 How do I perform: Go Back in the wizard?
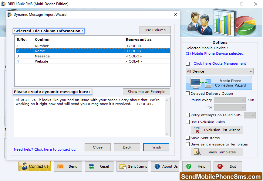(x=127, y=147)
